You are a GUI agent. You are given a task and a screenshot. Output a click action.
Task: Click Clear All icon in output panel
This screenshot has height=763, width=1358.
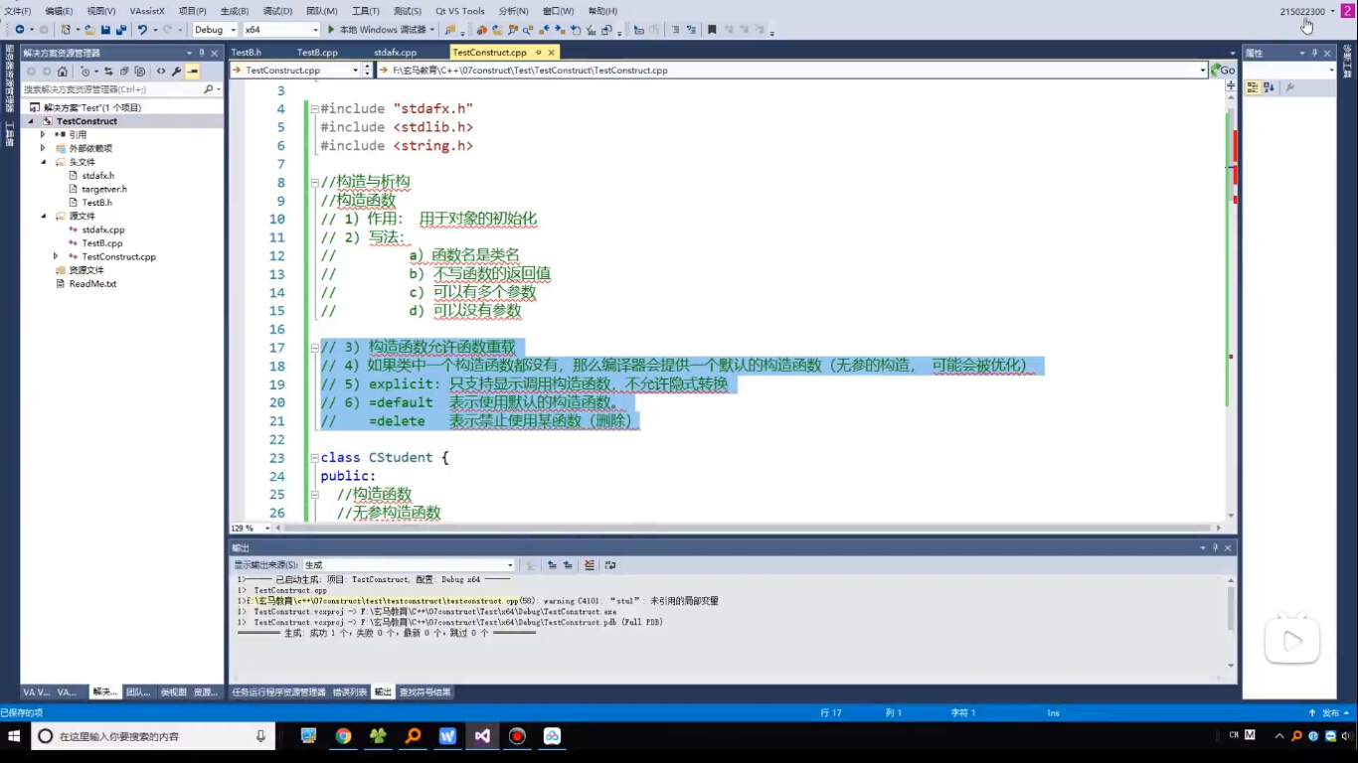tap(590, 565)
